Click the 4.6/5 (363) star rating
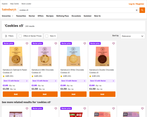The width and height of the screenshot is (147, 117). click(x=8, y=76)
